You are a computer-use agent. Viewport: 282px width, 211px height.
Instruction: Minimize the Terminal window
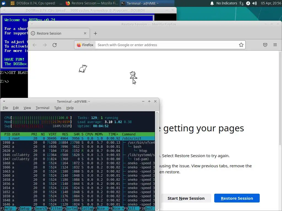coord(143,101)
